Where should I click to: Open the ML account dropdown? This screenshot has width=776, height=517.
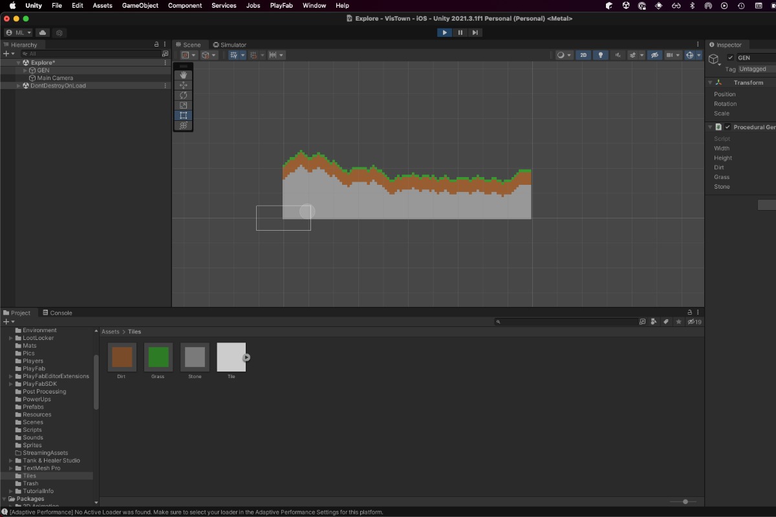click(x=19, y=32)
